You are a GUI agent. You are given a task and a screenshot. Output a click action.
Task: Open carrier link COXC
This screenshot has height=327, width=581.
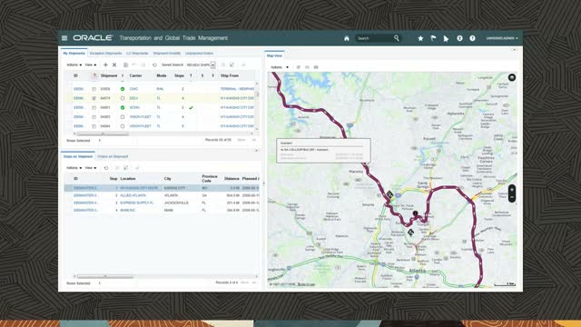pyautogui.click(x=133, y=89)
